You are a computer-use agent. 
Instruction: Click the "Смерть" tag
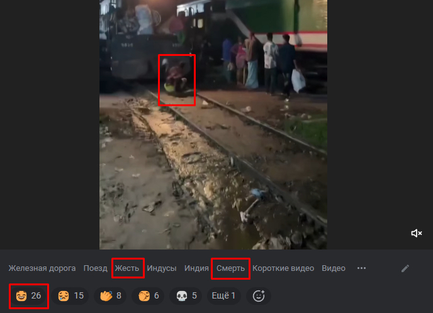coord(230,268)
